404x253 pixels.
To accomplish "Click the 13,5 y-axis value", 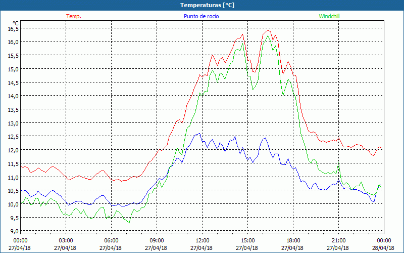I will coord(13,110).
